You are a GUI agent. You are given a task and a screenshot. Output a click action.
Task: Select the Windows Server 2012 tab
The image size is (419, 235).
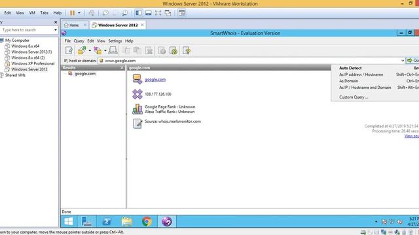coord(118,25)
